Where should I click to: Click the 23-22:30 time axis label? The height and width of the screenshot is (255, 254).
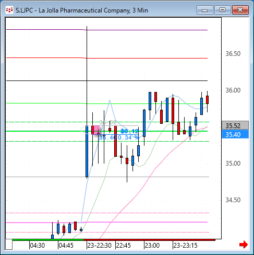tap(99, 246)
